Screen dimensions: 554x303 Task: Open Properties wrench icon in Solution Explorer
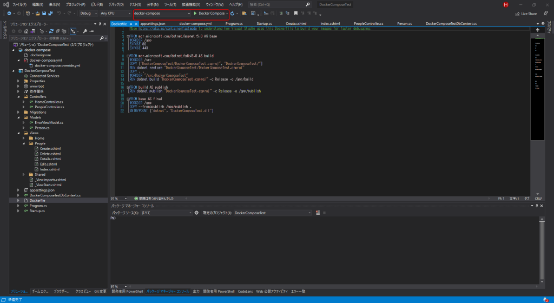point(85,31)
